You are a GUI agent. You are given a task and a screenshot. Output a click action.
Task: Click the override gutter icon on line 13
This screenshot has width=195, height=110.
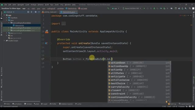click(x=46, y=43)
